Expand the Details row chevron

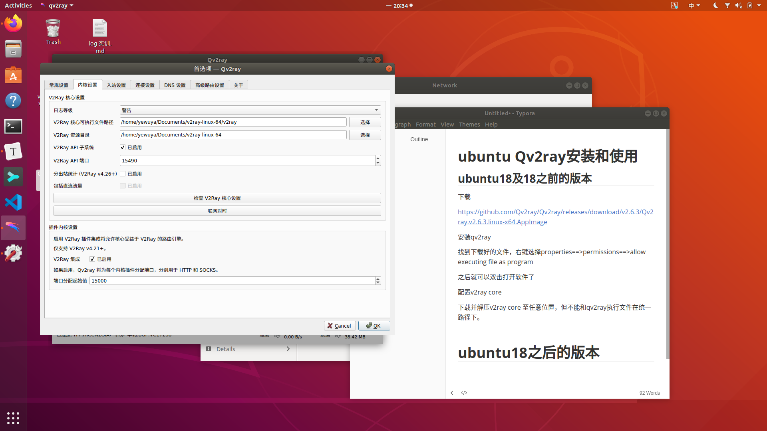[x=288, y=349]
